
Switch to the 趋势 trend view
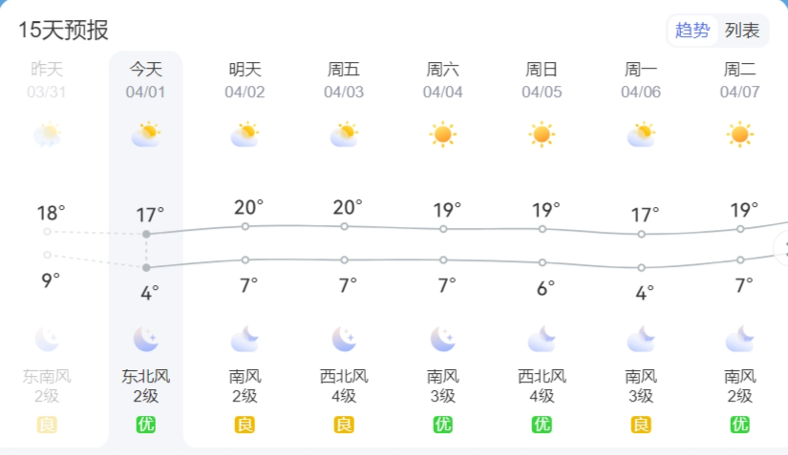[x=692, y=31]
